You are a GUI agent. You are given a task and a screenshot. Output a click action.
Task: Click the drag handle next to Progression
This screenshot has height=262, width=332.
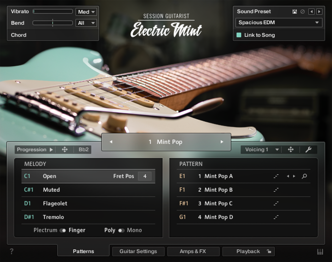(x=65, y=150)
